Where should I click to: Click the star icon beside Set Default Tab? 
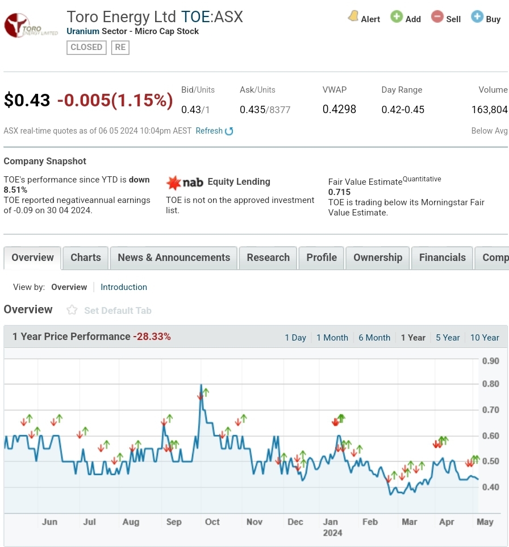[x=72, y=310]
